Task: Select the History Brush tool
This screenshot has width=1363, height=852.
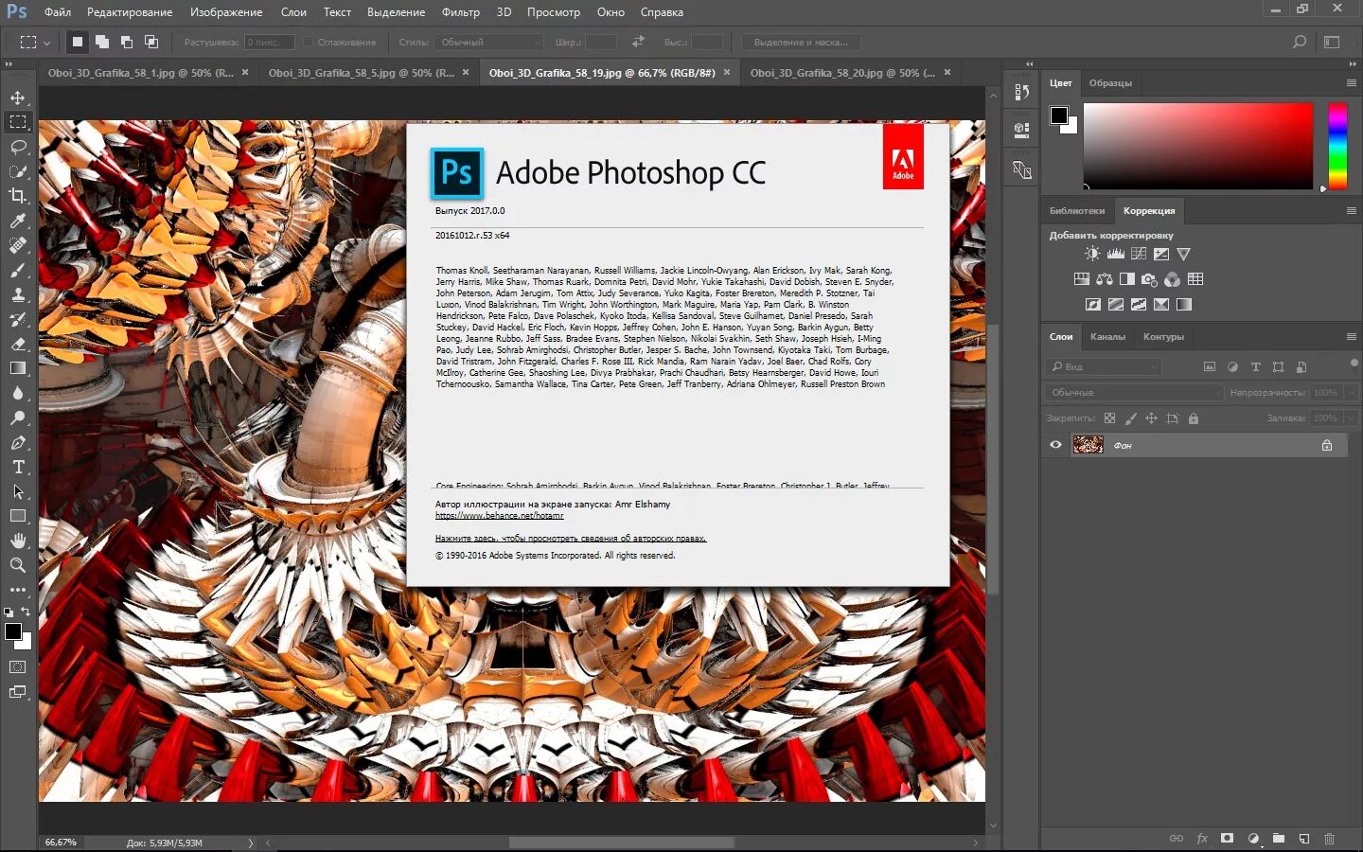Action: (18, 319)
